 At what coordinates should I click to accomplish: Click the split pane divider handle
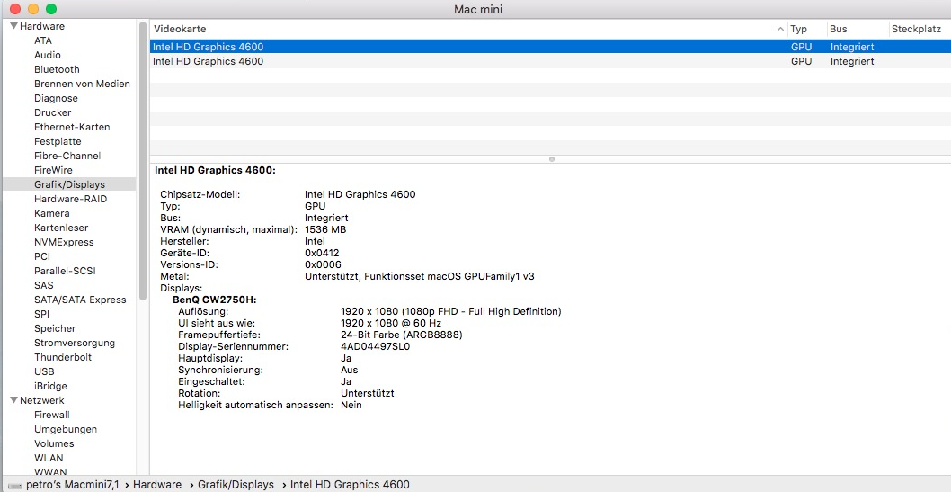[x=550, y=158]
